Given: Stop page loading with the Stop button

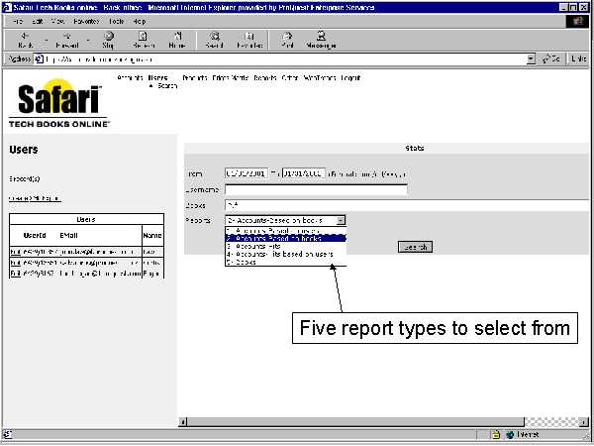Looking at the screenshot, I should click(x=108, y=41).
